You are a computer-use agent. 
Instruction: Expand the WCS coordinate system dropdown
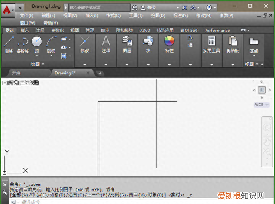(x=261, y=105)
